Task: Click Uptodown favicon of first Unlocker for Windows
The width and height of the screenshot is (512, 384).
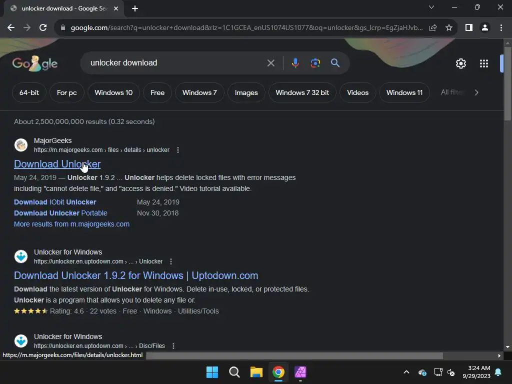Action: point(21,256)
